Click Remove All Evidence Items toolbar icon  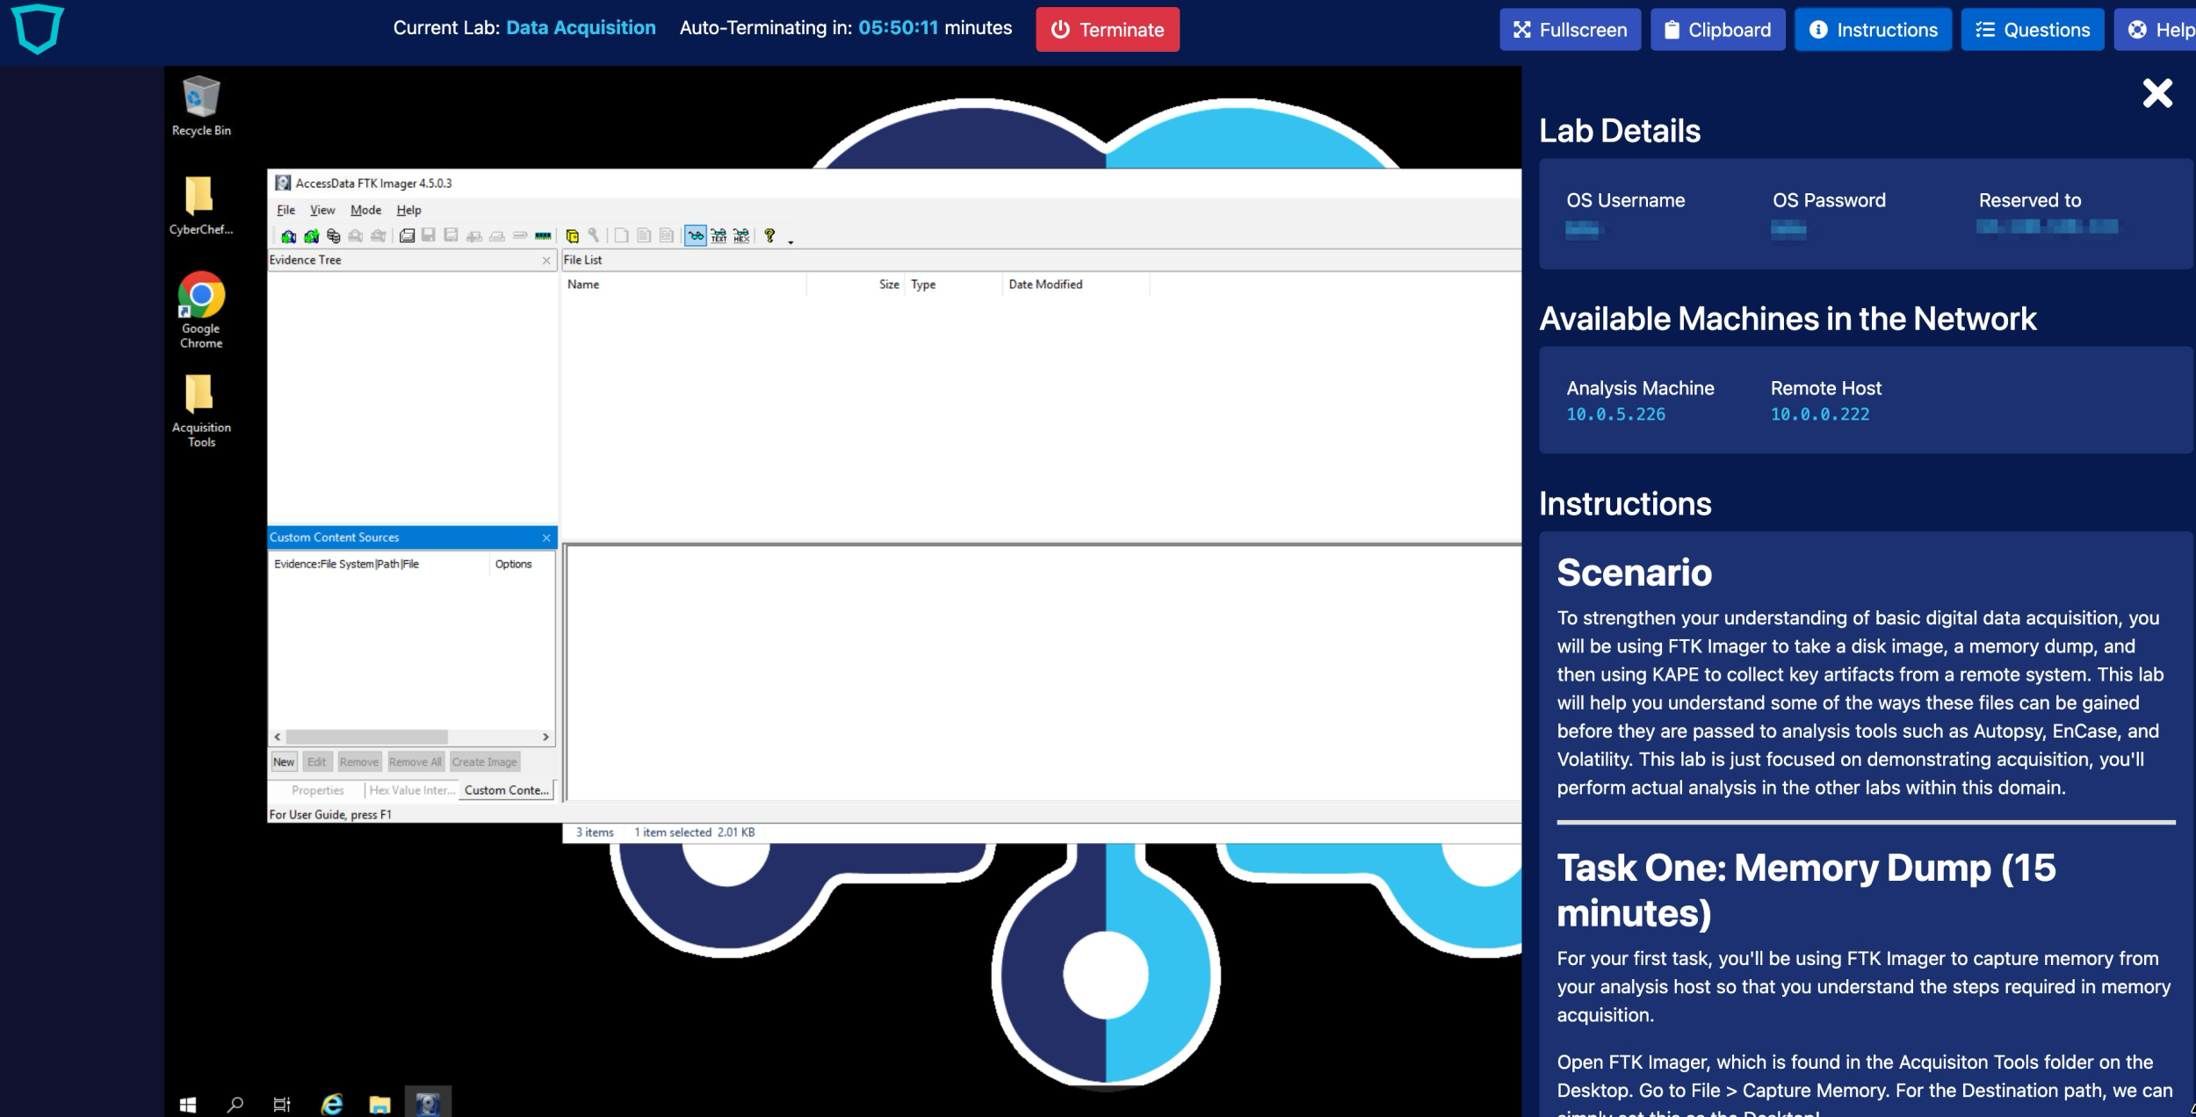(379, 235)
